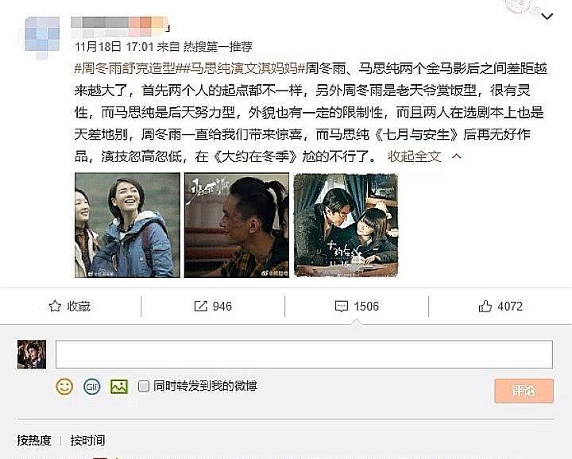
Task: Collapse full text via 收起全文
Action: pyautogui.click(x=415, y=156)
